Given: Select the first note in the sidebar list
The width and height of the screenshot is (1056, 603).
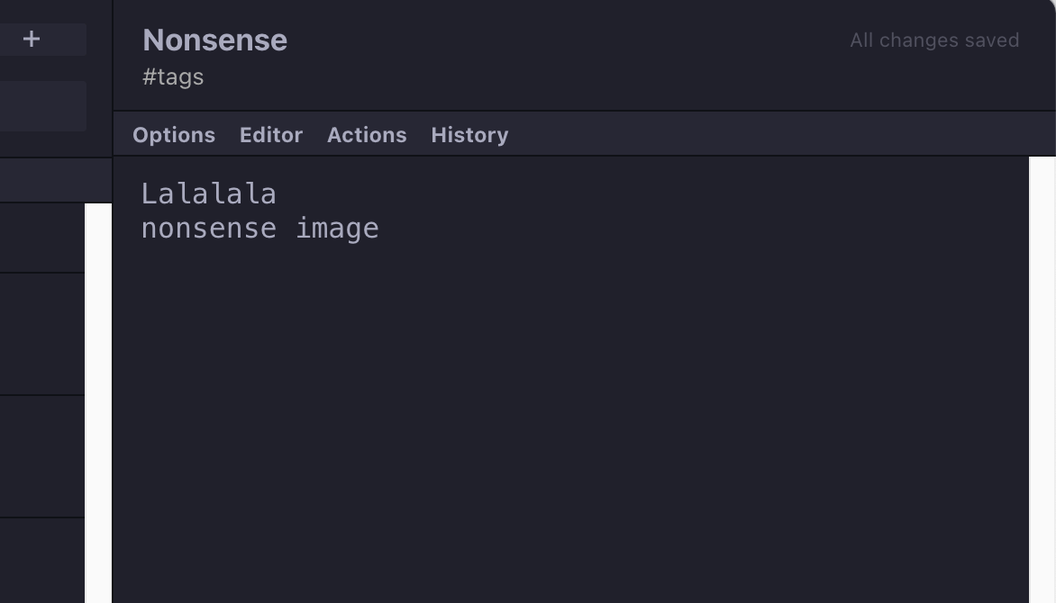Looking at the screenshot, I should pos(42,238).
